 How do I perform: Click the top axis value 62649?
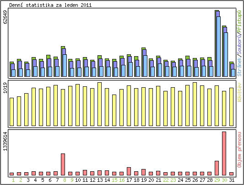click(5, 17)
